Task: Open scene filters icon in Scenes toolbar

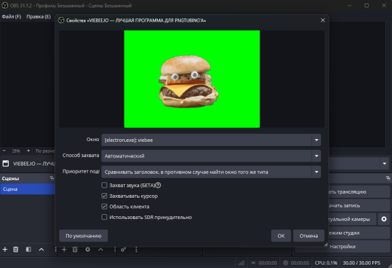Action: (x=28, y=250)
